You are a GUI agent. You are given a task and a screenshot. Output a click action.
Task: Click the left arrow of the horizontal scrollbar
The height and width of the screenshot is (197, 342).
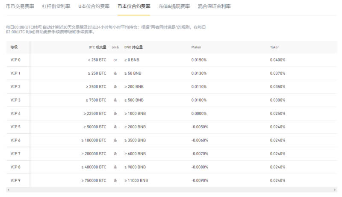[x=8, y=189]
